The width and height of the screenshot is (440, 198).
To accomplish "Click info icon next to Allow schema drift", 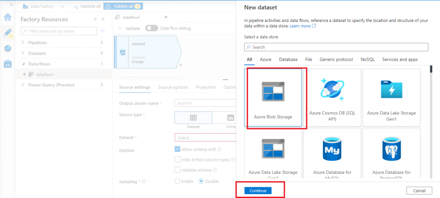I will (220, 149).
